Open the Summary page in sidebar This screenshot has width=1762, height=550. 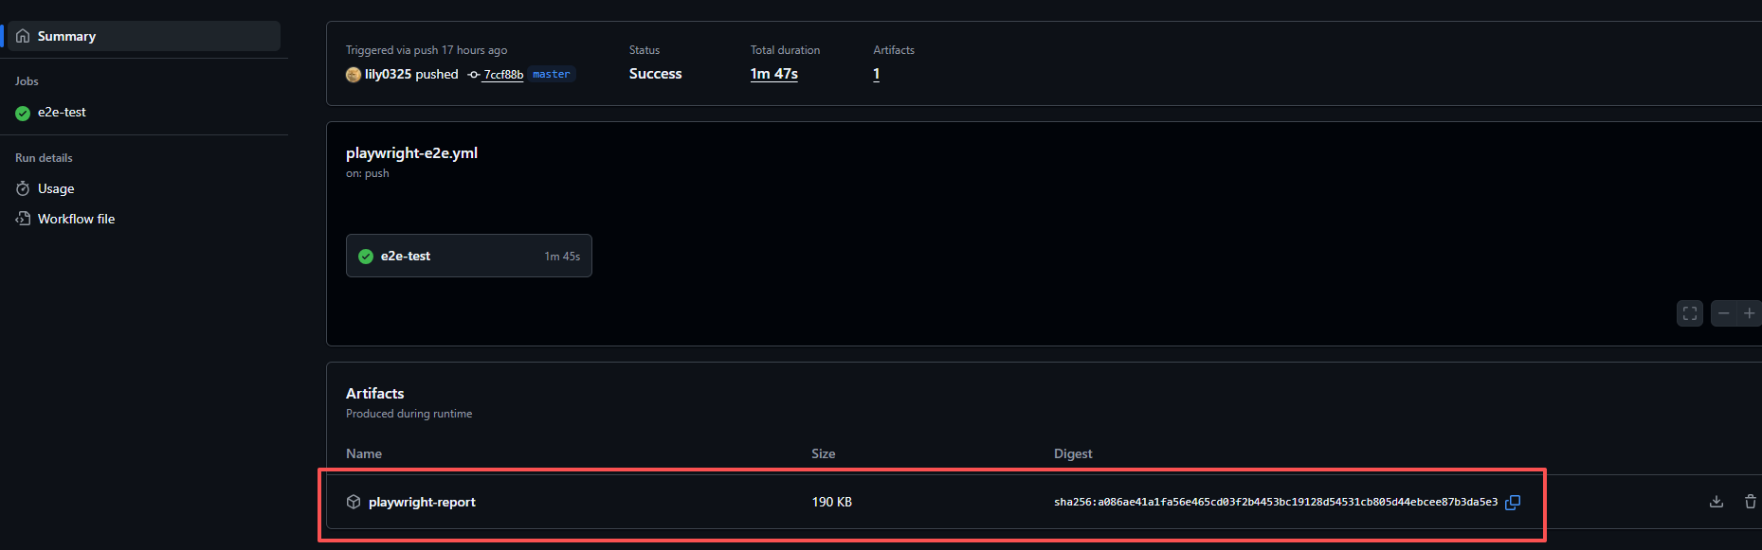click(x=144, y=36)
